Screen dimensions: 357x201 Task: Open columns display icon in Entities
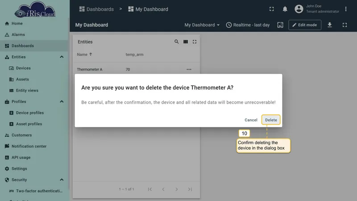[x=186, y=42]
